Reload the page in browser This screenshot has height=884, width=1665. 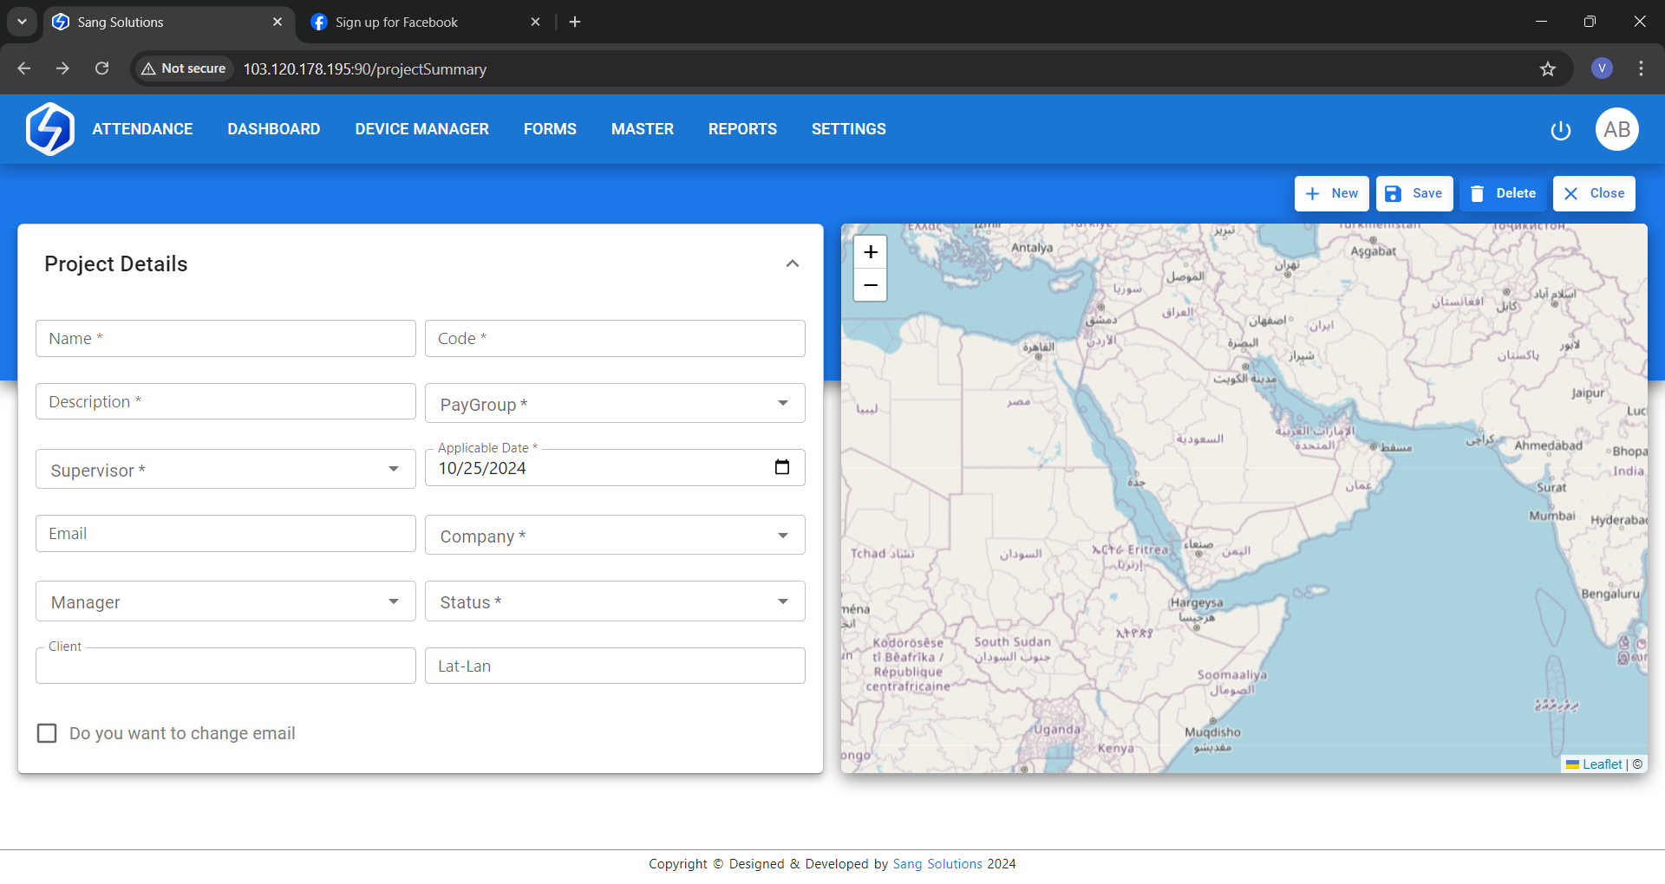101,68
